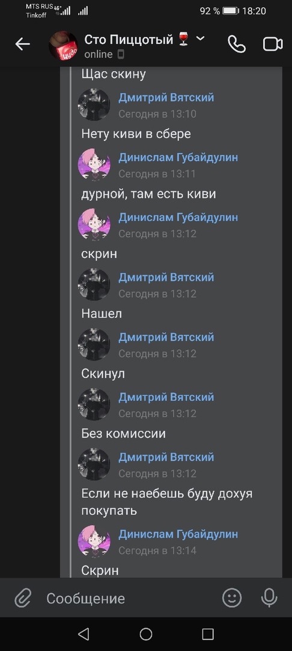292x651 pixels.
Task: Tap Android home circle button
Action: (146, 634)
